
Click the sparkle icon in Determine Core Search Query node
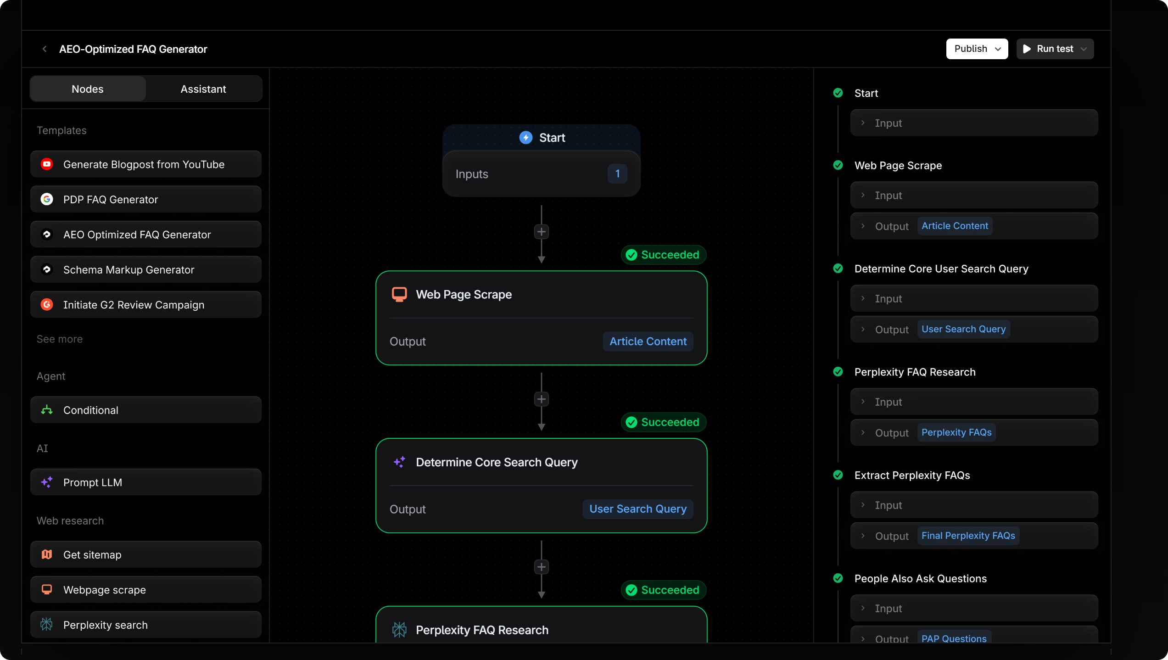click(x=399, y=462)
